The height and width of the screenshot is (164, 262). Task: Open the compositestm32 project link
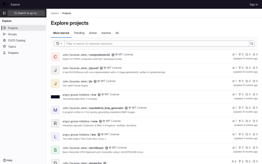pos(86,55)
